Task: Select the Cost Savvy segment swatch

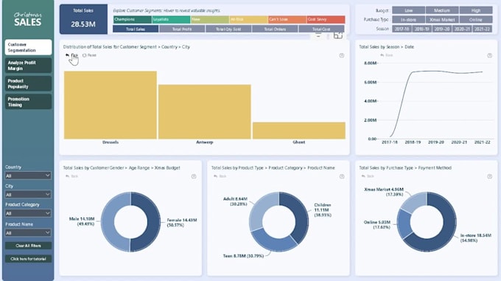Action: (x=326, y=19)
